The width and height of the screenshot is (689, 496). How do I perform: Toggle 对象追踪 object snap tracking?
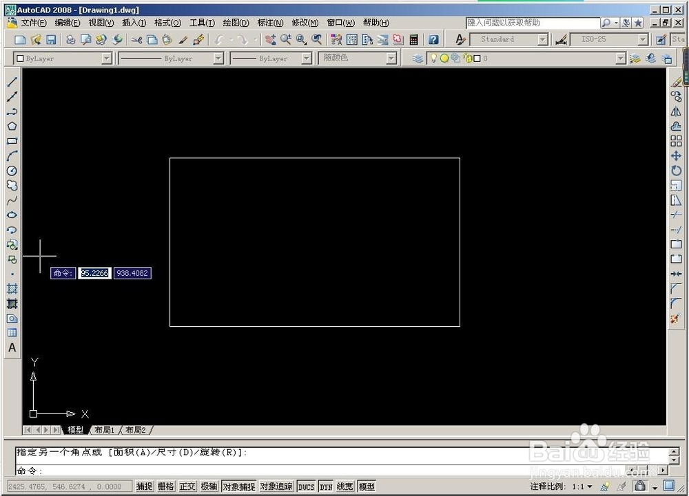(276, 486)
